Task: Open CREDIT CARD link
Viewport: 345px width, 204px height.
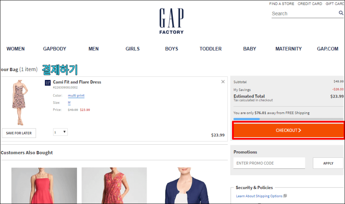Action: pyautogui.click(x=310, y=4)
